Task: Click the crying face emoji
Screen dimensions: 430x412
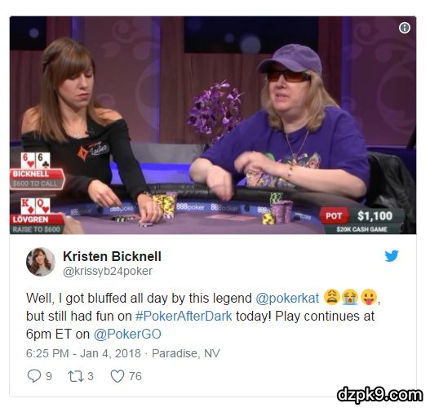Action: tap(350, 297)
